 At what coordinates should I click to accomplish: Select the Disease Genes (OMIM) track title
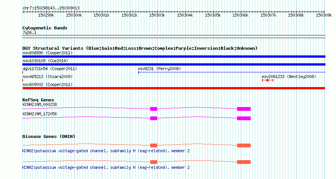coord(49,136)
